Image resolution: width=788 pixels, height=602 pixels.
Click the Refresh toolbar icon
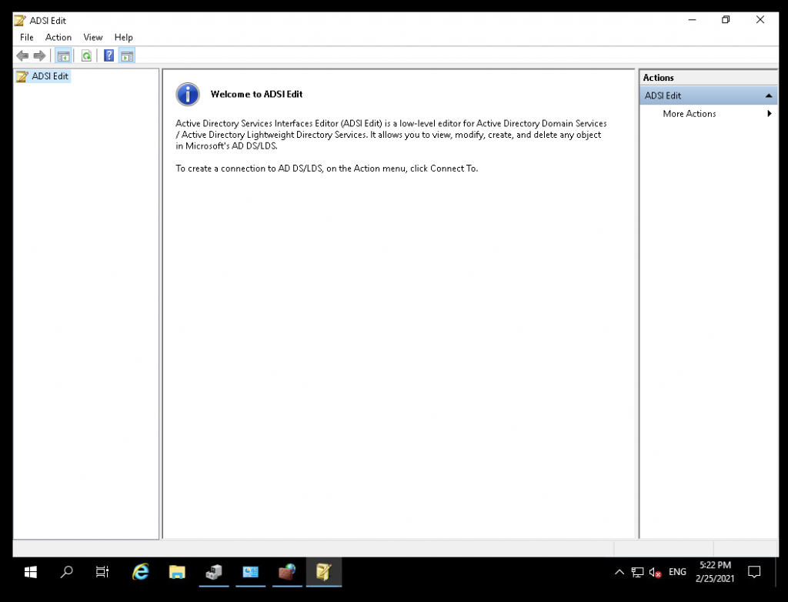[x=86, y=55]
